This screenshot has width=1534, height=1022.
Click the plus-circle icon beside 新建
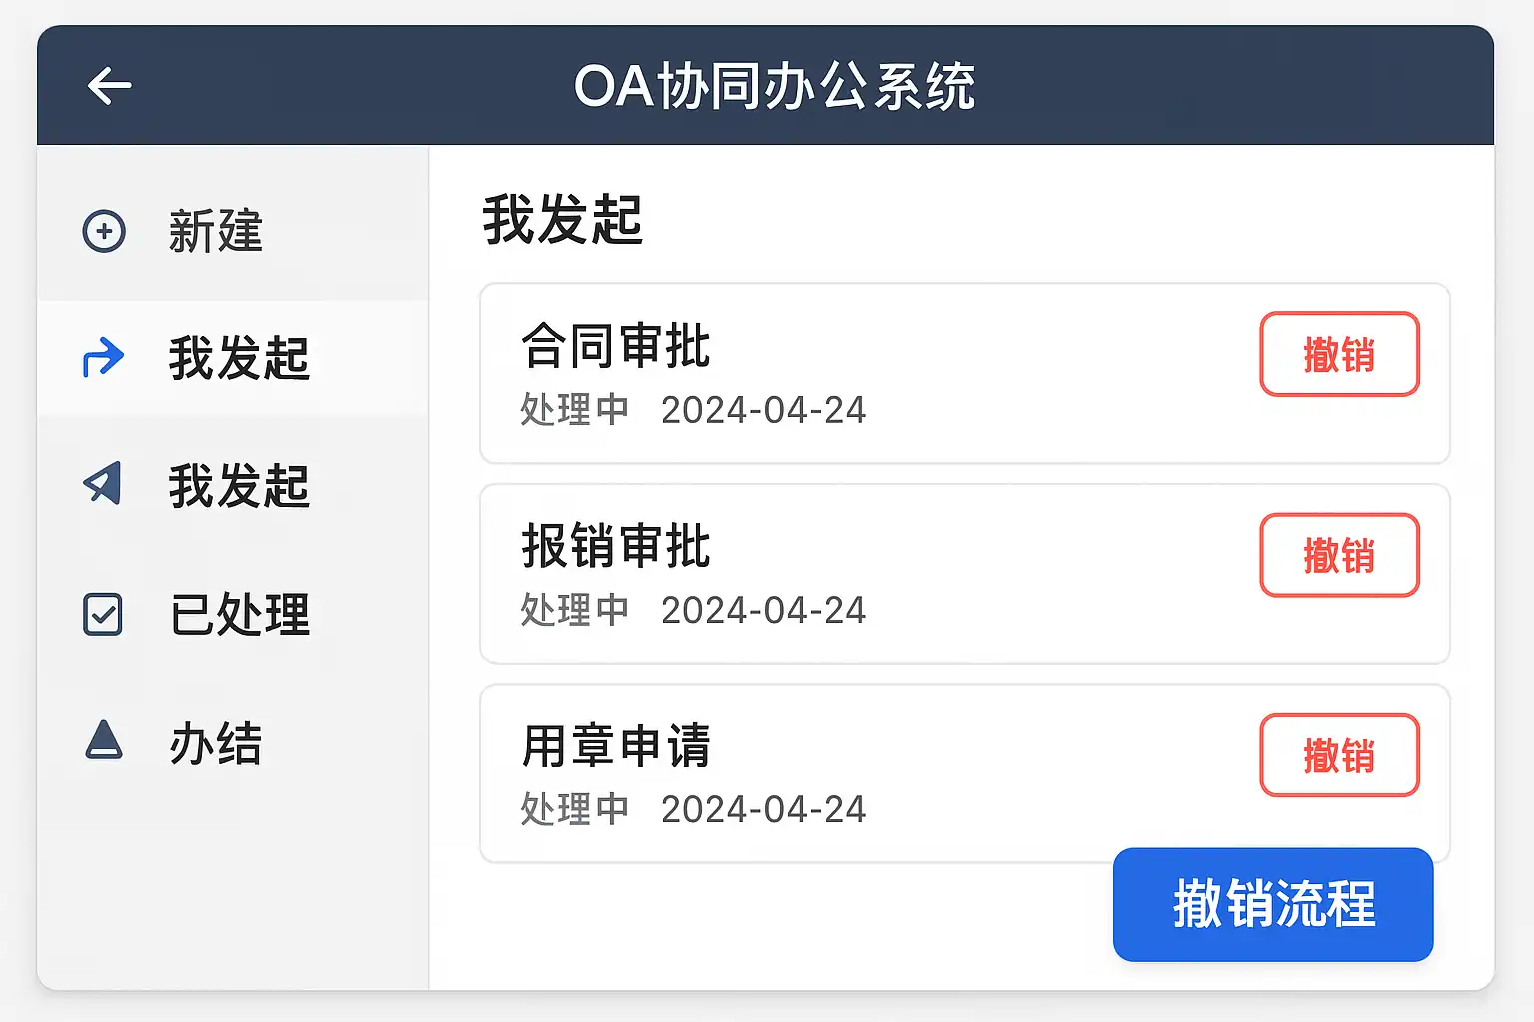104,231
